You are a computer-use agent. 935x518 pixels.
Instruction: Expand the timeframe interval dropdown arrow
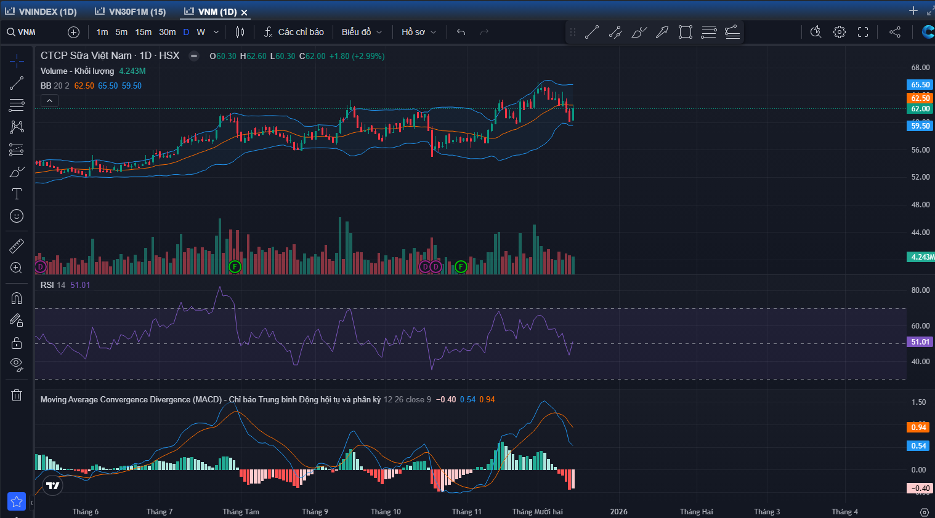pyautogui.click(x=216, y=32)
